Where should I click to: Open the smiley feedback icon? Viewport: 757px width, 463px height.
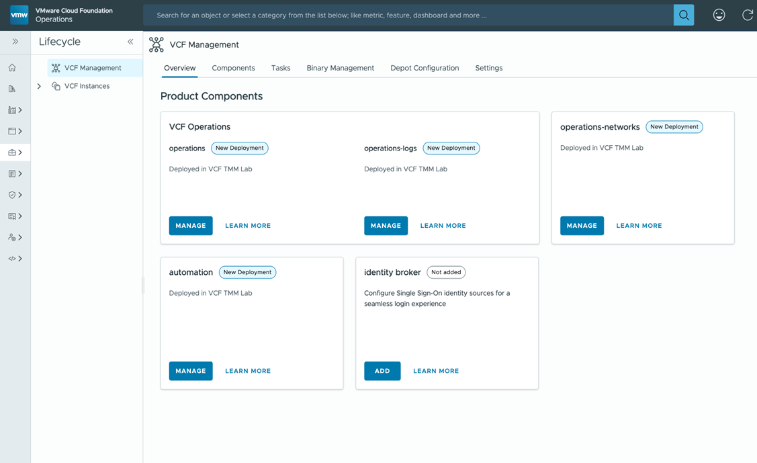click(719, 15)
